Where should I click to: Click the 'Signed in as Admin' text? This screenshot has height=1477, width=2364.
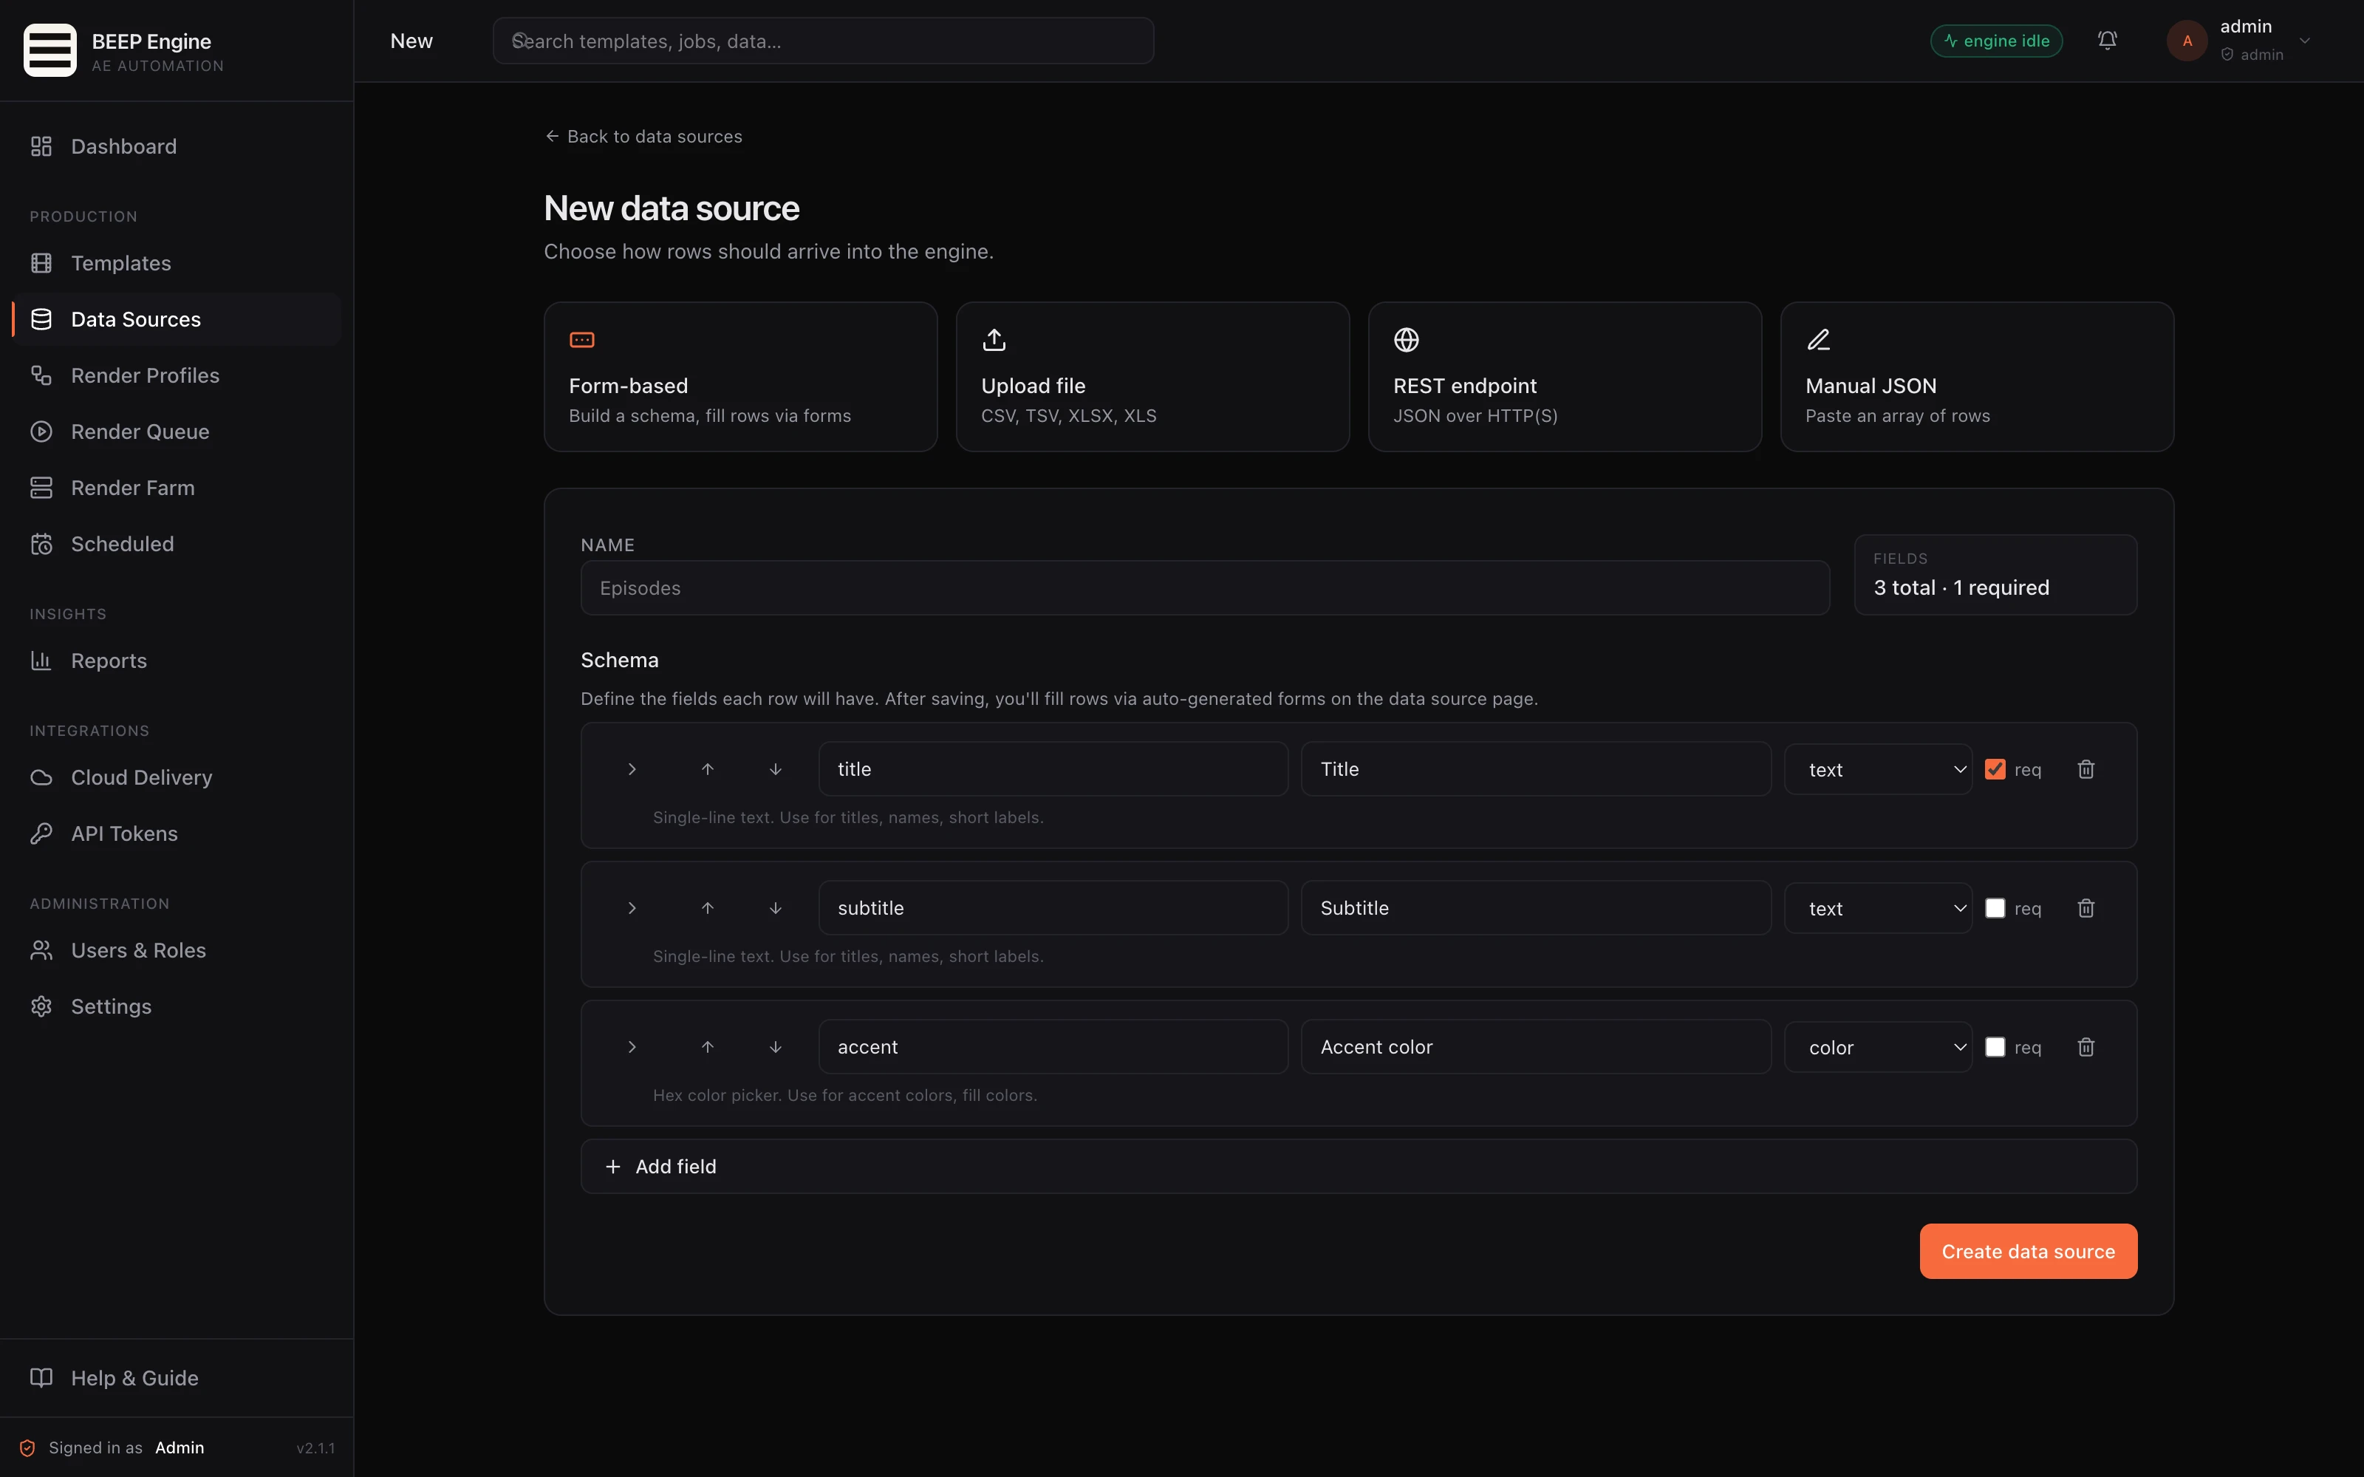pyautogui.click(x=127, y=1449)
